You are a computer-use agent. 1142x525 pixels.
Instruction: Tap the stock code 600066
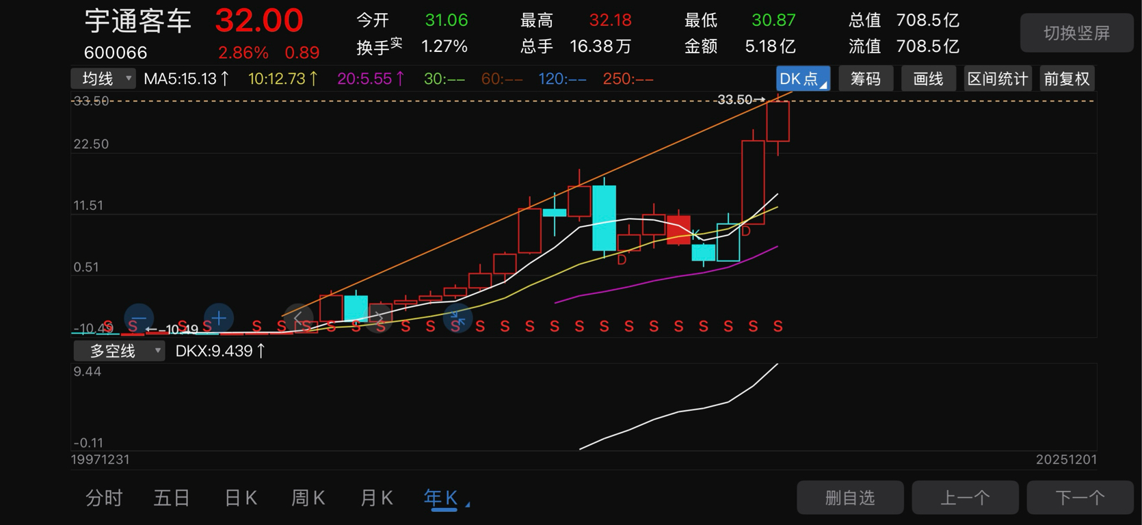(x=116, y=53)
